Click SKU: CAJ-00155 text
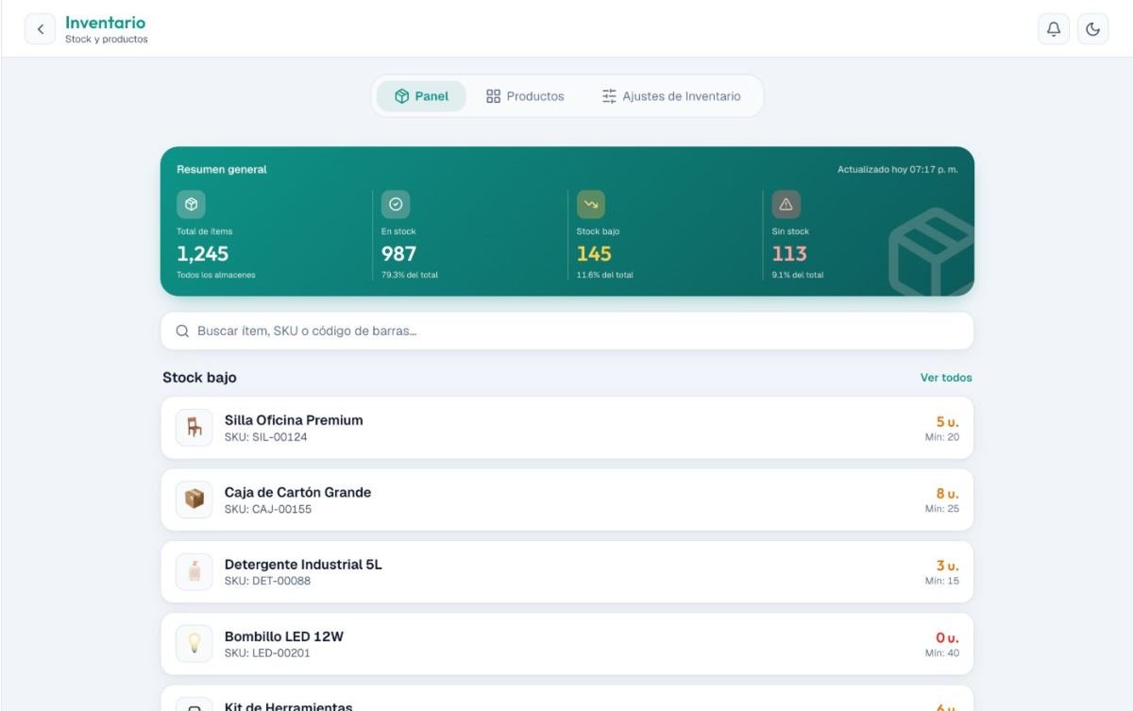1133x711 pixels. point(268,509)
